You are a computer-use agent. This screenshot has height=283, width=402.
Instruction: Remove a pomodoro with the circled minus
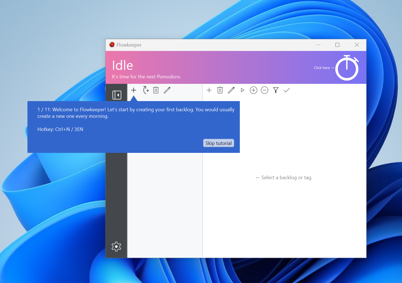[265, 90]
